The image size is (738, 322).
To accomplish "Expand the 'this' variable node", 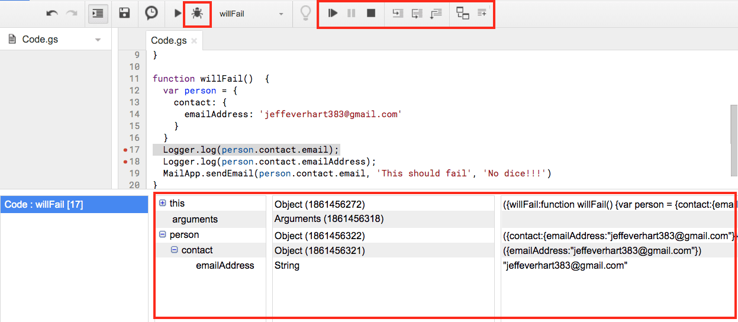I will pos(162,203).
